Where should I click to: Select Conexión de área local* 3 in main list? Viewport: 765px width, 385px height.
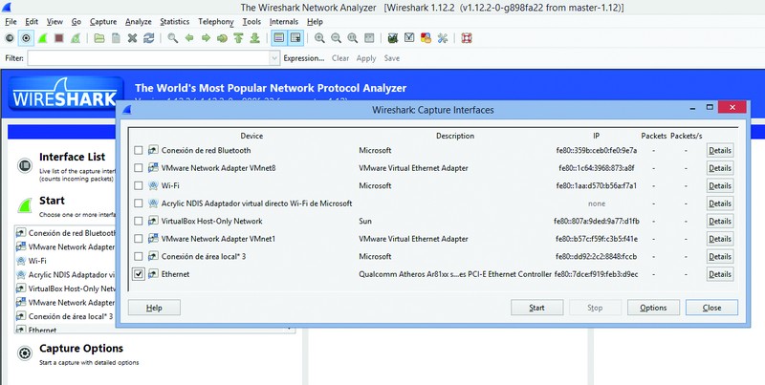click(70, 316)
